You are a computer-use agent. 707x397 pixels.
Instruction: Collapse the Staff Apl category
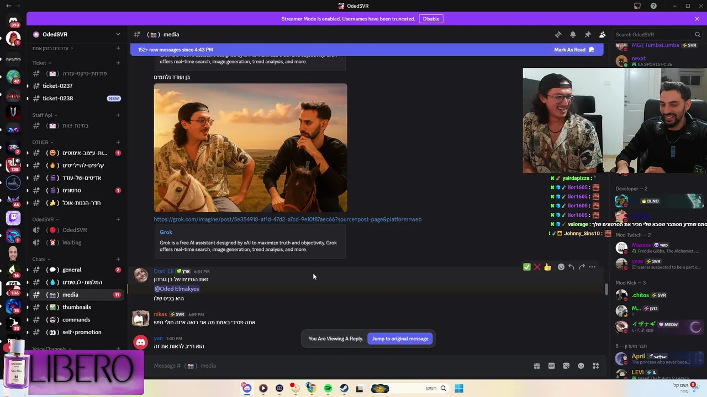click(44, 115)
